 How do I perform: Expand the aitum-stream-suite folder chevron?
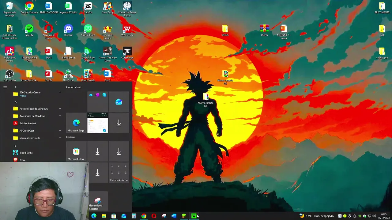(x=60, y=138)
